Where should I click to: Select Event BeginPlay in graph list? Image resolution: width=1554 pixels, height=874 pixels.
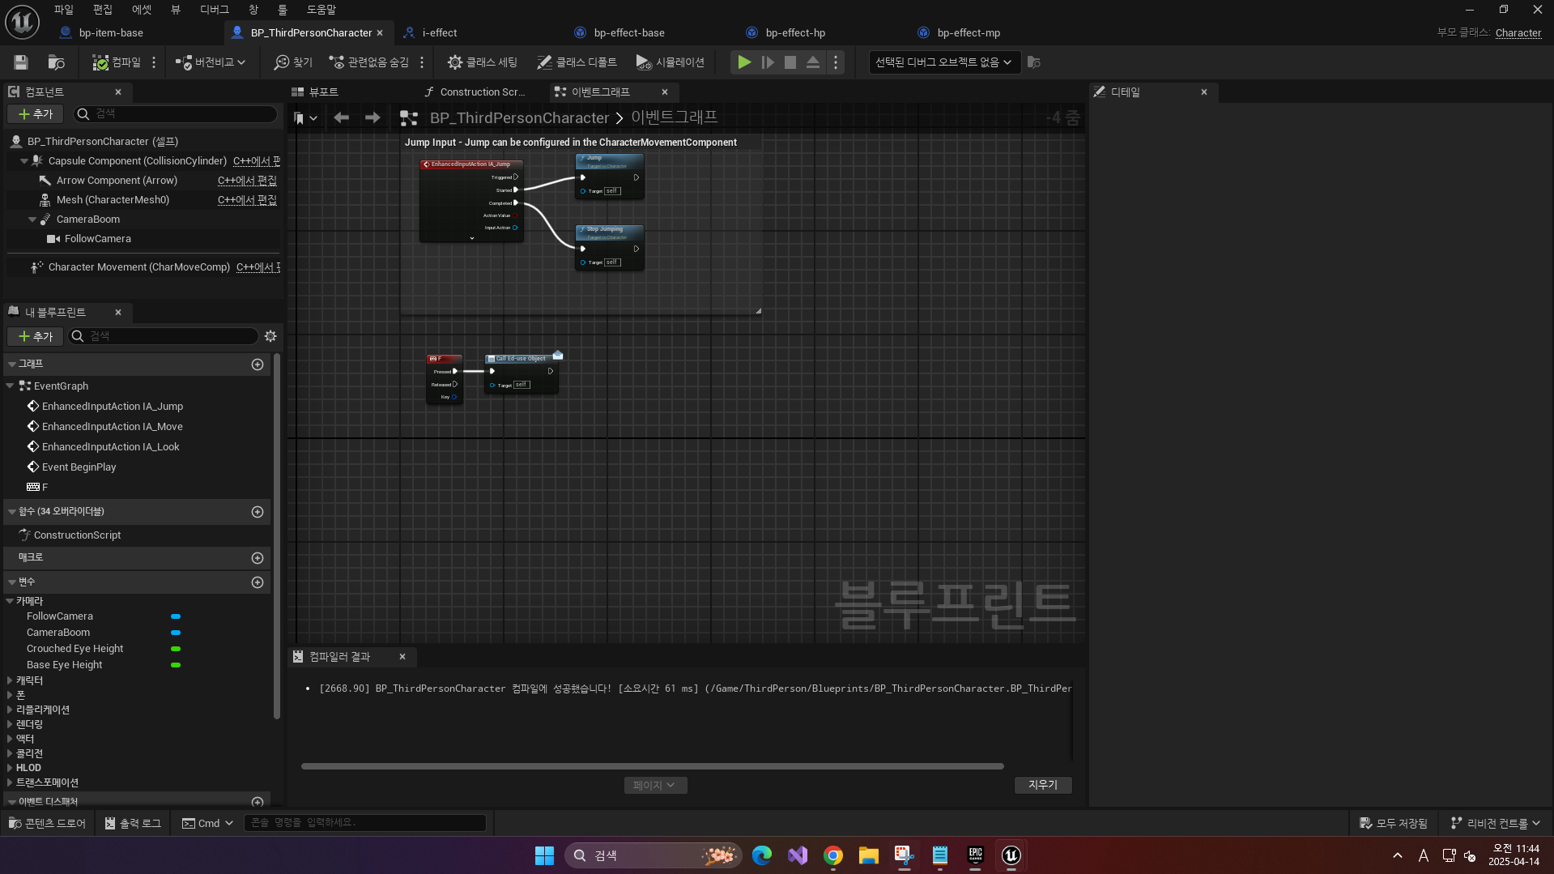79,467
